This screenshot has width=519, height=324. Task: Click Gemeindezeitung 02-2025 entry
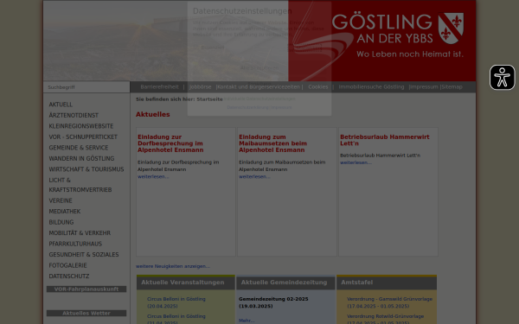(x=273, y=302)
